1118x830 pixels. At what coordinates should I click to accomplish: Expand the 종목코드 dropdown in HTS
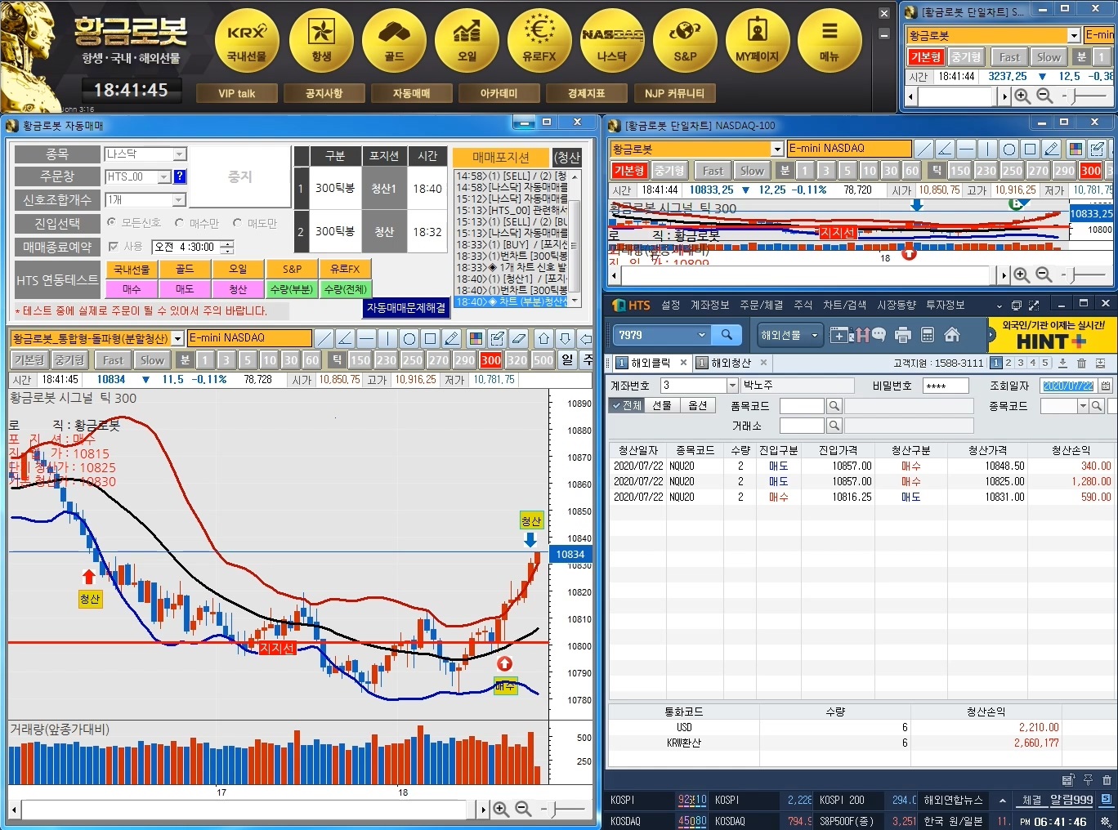tap(1084, 406)
